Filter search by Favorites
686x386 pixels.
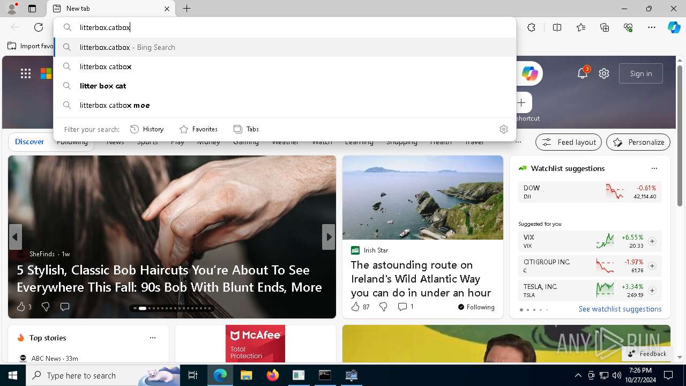pos(198,129)
